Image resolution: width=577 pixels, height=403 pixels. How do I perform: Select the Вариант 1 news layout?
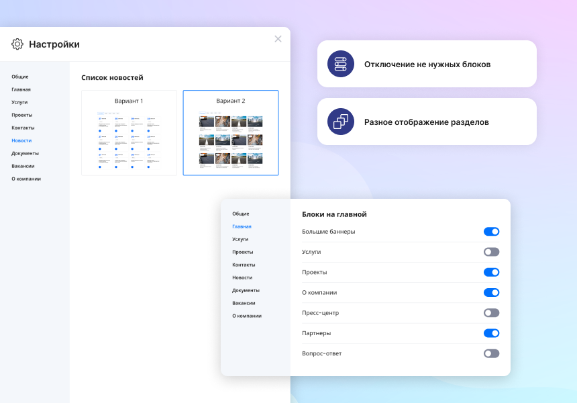[x=129, y=133]
